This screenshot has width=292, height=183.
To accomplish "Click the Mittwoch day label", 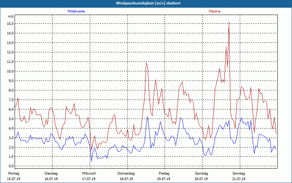I will tap(89, 173).
